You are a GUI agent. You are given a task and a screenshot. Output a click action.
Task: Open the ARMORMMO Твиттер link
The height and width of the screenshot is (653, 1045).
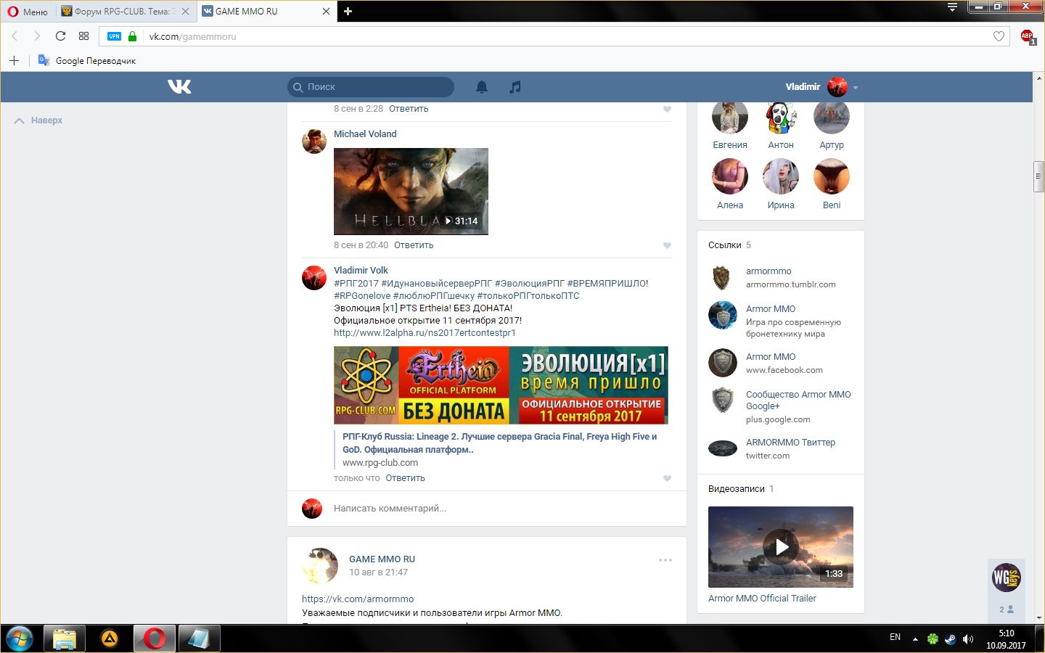[790, 443]
